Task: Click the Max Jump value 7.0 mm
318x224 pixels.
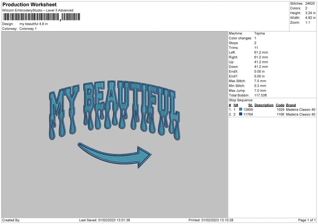Action: pyautogui.click(x=260, y=91)
